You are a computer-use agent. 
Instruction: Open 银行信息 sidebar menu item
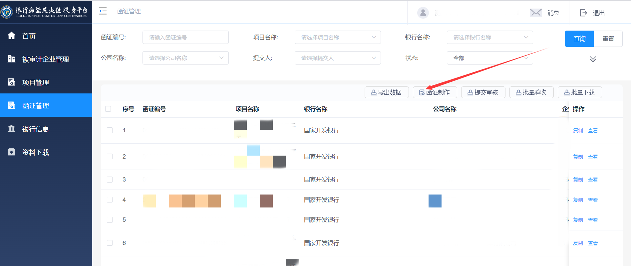[35, 129]
